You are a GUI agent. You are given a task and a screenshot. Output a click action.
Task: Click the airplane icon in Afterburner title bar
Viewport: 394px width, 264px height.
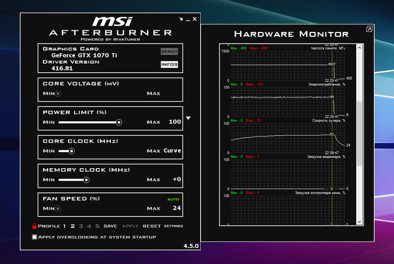tap(181, 19)
